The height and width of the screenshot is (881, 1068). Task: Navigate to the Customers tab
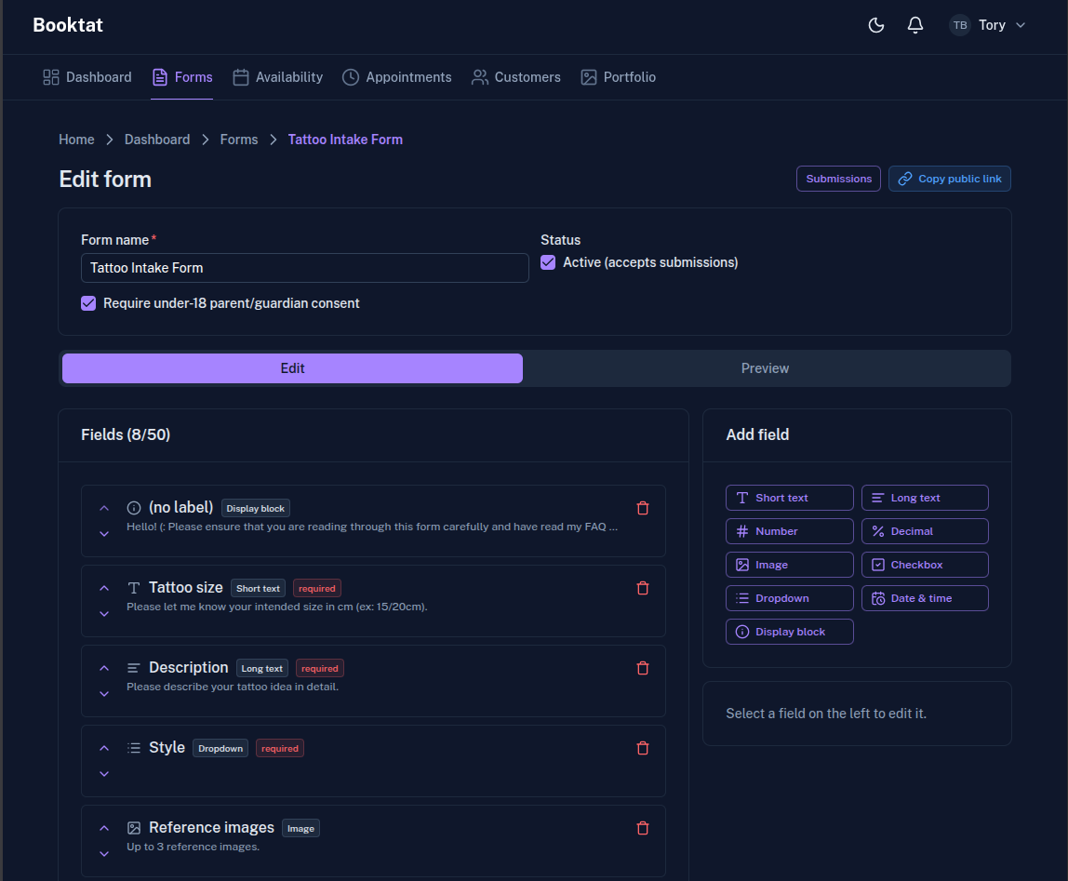(516, 77)
